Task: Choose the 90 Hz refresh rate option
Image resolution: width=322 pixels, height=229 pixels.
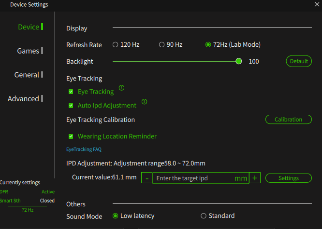Action: point(162,45)
